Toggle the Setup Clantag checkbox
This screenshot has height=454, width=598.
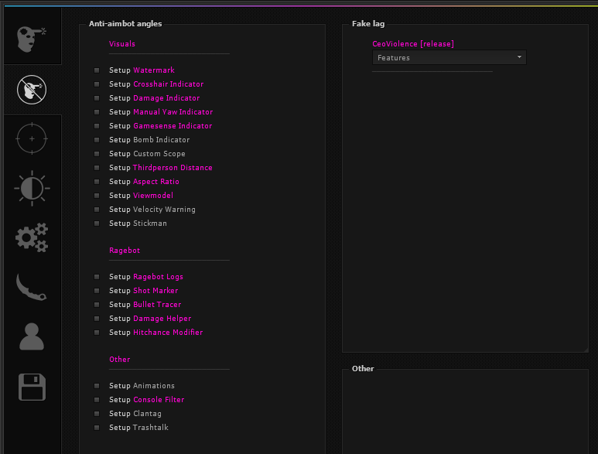tap(97, 414)
